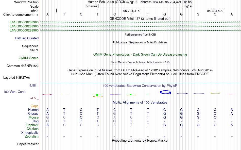This screenshot has width=241, height=150.
Task: Click 'Multiz Alignments of 100 Vertebrates' title
Action: [140, 103]
